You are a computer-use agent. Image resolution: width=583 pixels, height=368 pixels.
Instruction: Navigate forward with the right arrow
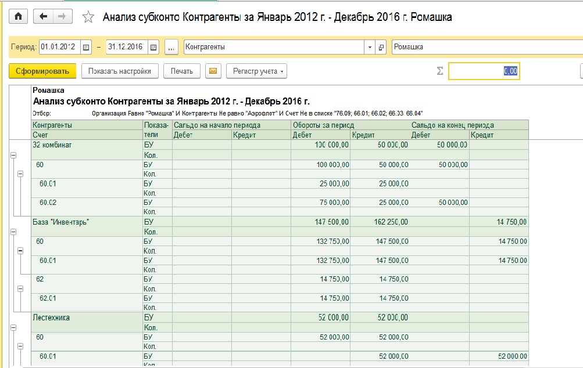point(62,16)
